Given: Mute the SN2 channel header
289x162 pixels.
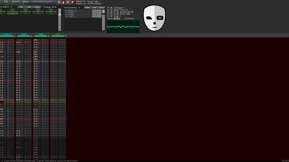Looking at the screenshot, I should coord(23,34).
